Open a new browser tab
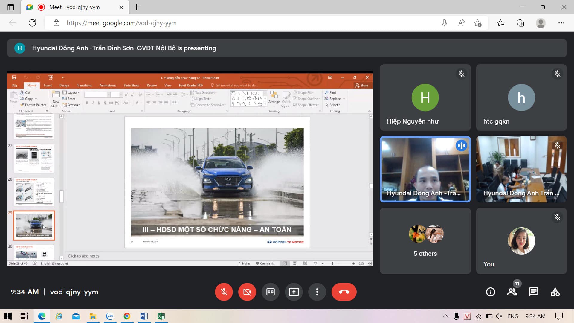 coord(137,7)
